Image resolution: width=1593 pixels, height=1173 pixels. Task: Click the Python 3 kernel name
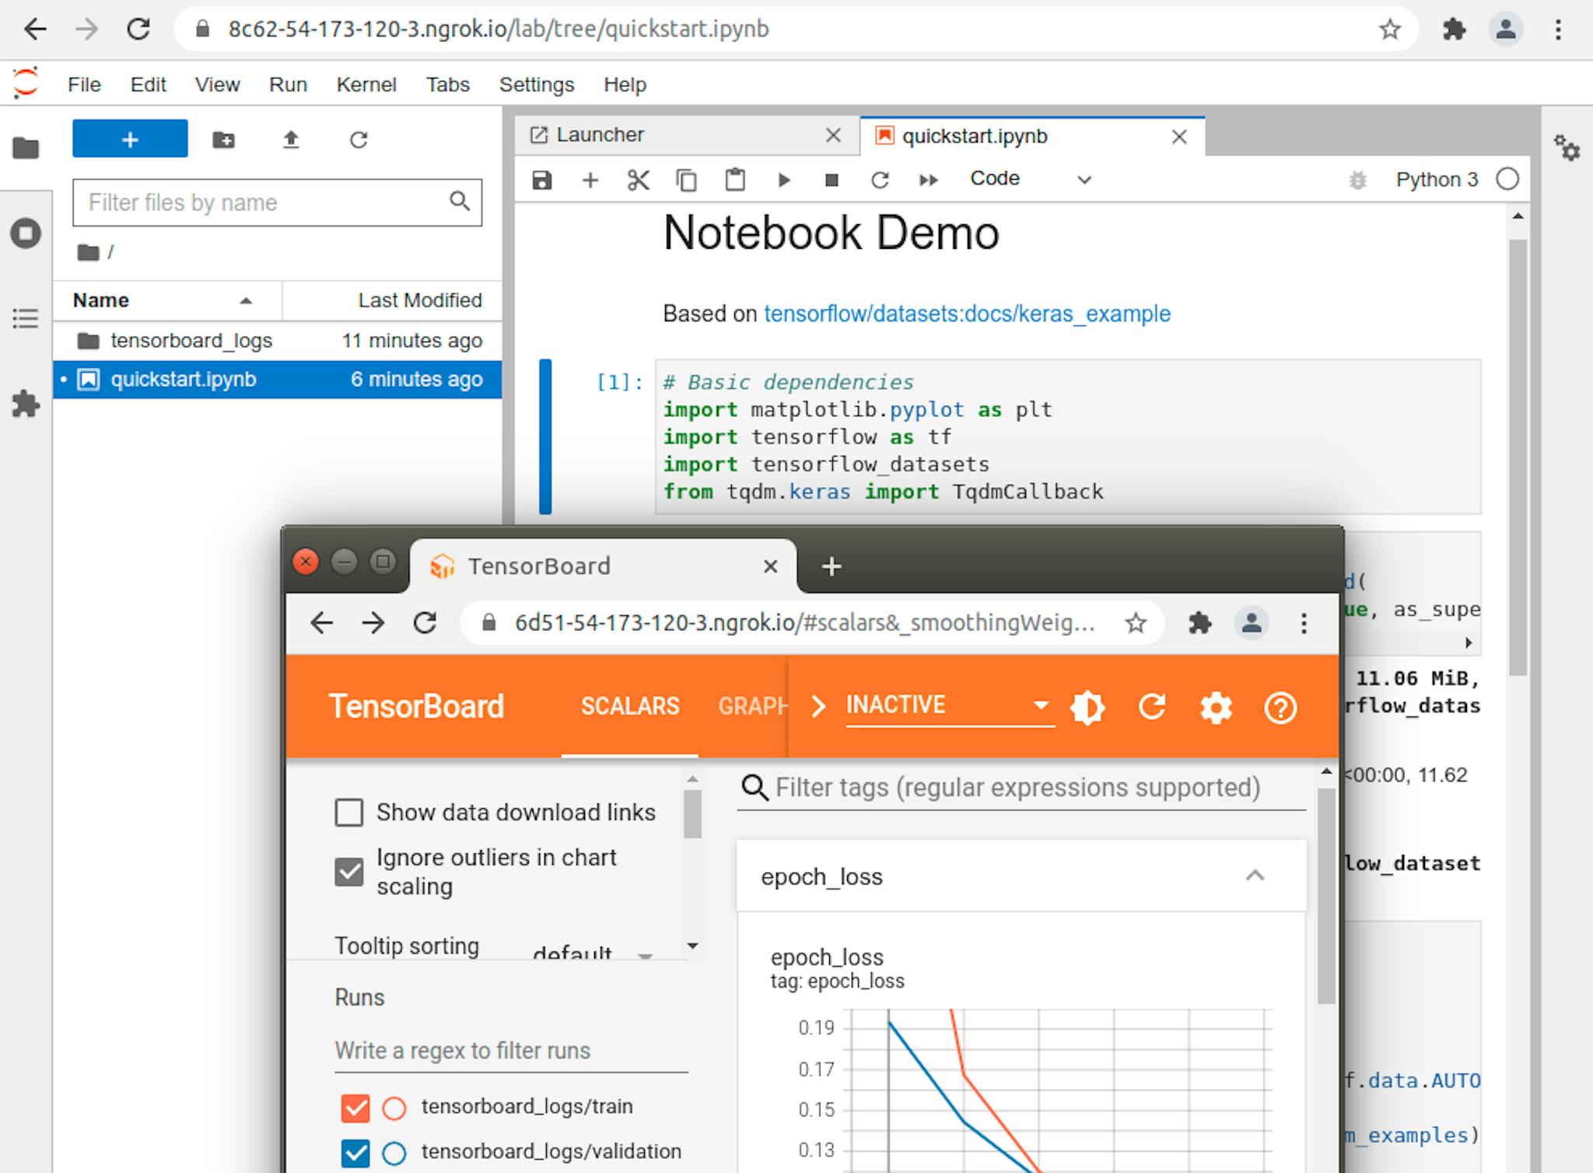coord(1437,180)
